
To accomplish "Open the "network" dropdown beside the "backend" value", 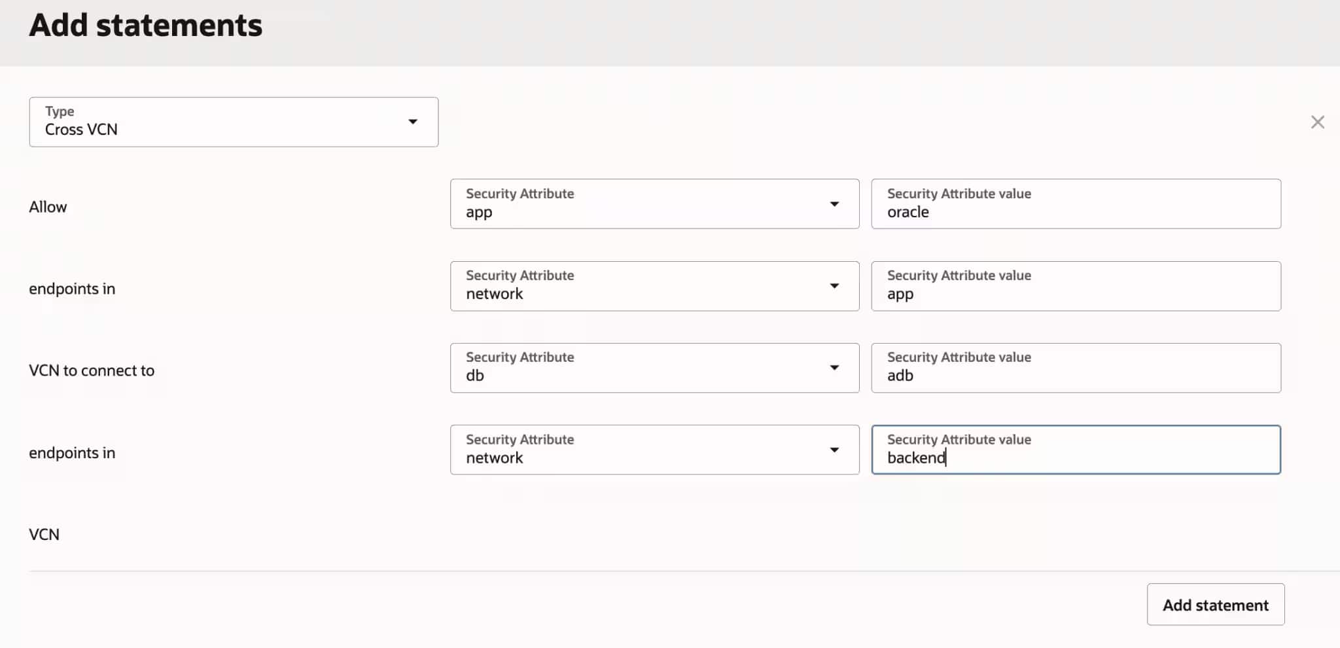I will coord(654,450).
